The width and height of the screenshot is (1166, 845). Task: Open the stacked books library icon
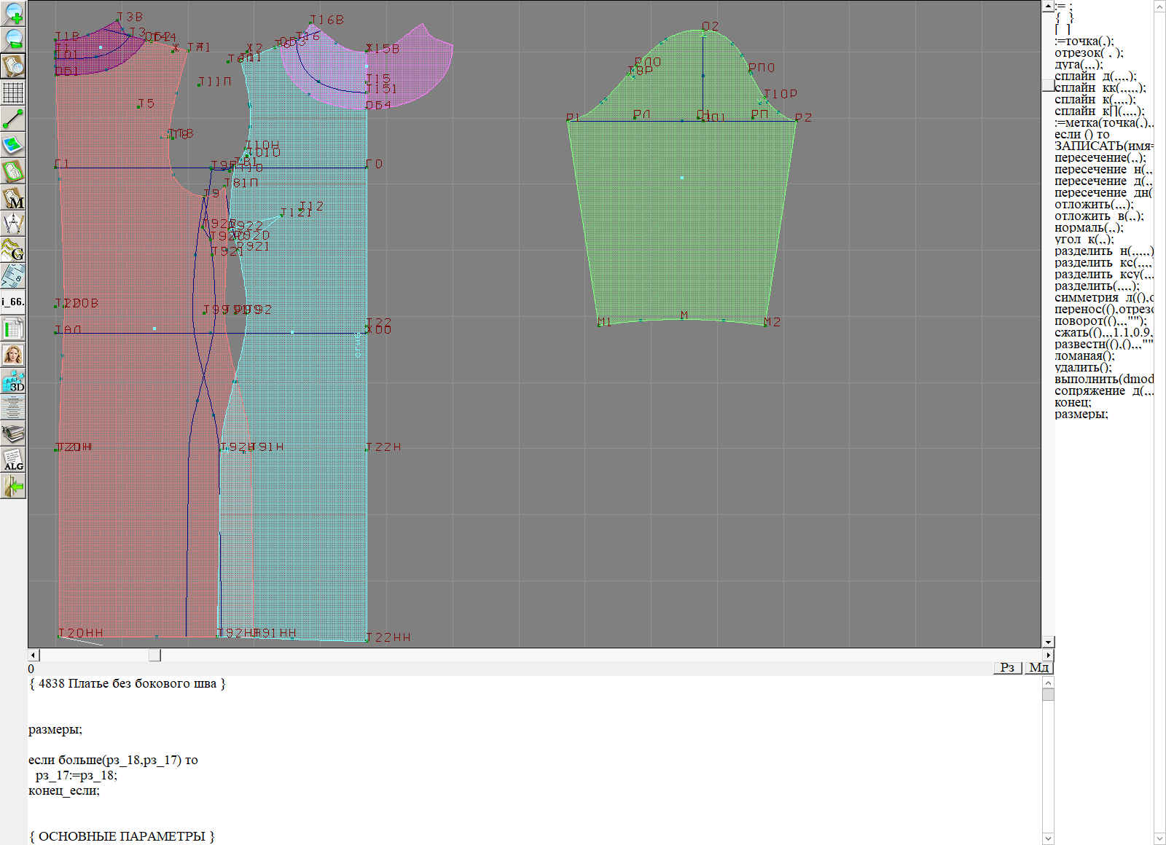(13, 433)
